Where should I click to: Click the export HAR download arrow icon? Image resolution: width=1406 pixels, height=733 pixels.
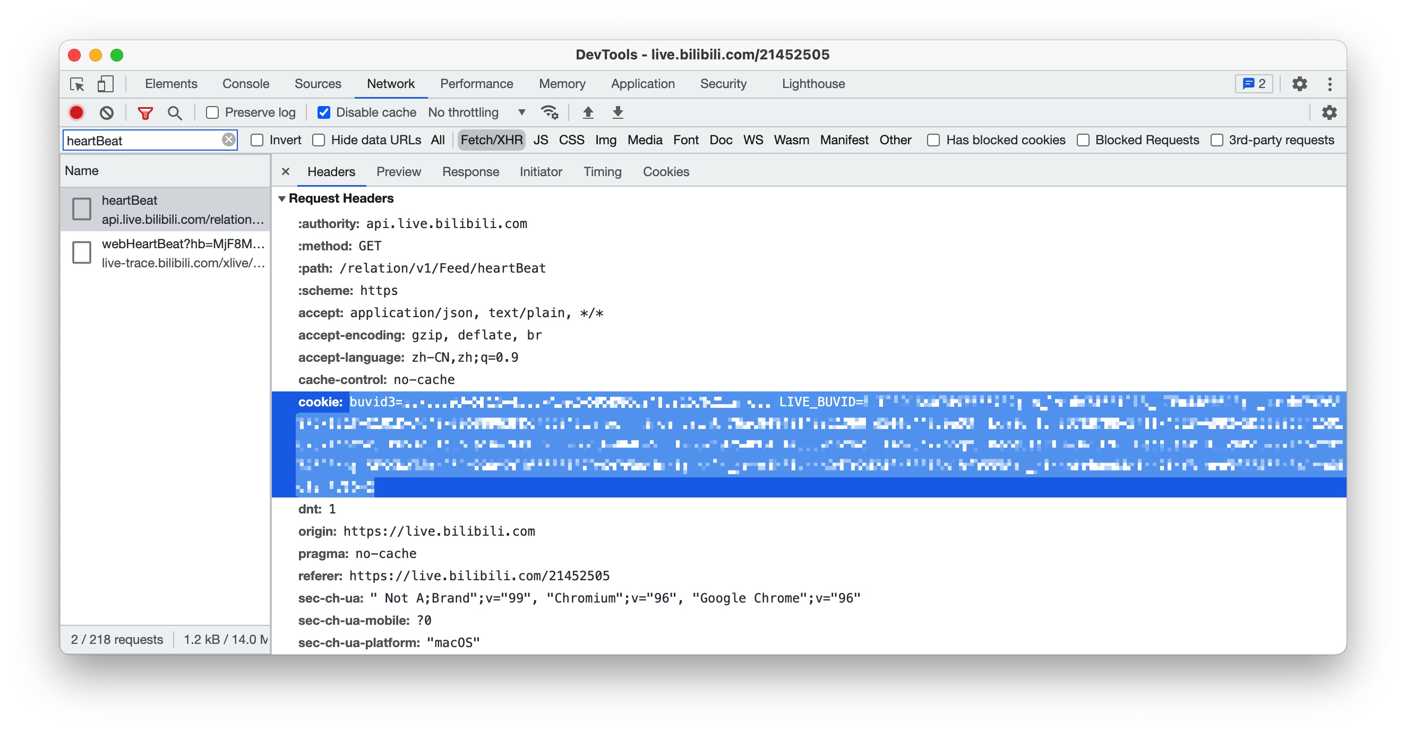(x=618, y=112)
